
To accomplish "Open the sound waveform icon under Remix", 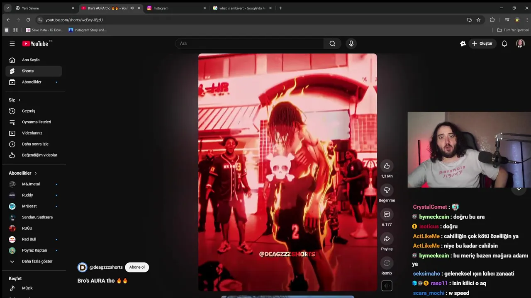I will point(387,286).
